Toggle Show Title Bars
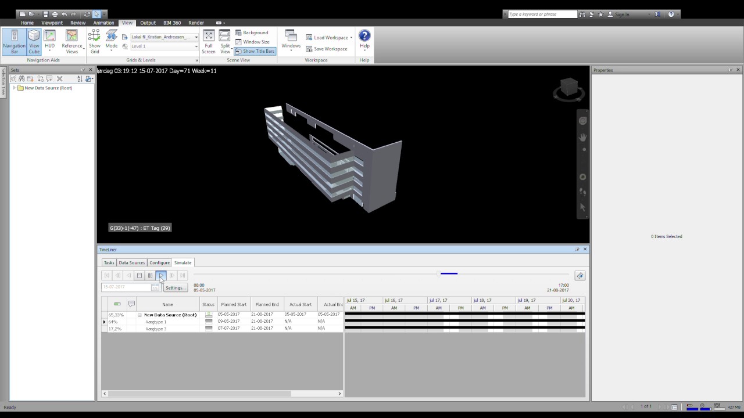744x418 pixels. coord(255,51)
